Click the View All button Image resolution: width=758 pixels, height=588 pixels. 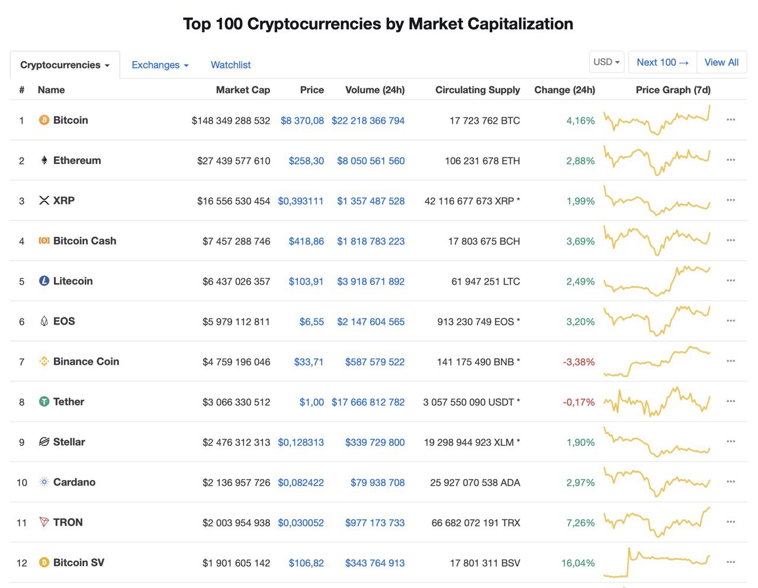coord(721,62)
